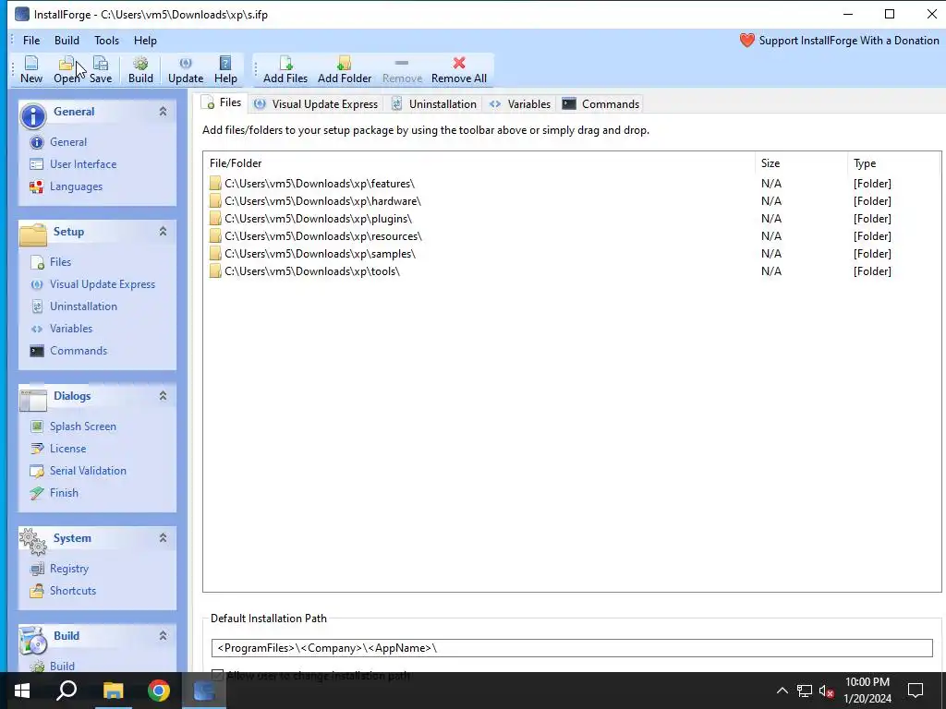Select the xp\tools\ folder row
946x709 pixels.
(571, 271)
